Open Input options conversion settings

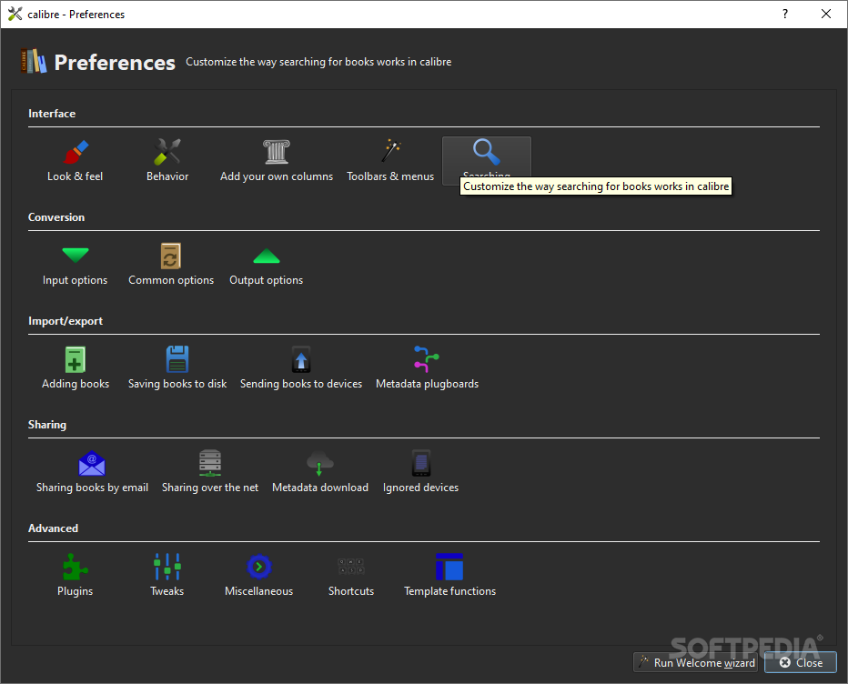coord(76,265)
